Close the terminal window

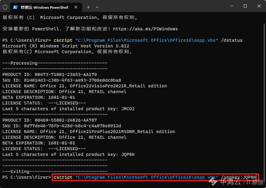259,6
